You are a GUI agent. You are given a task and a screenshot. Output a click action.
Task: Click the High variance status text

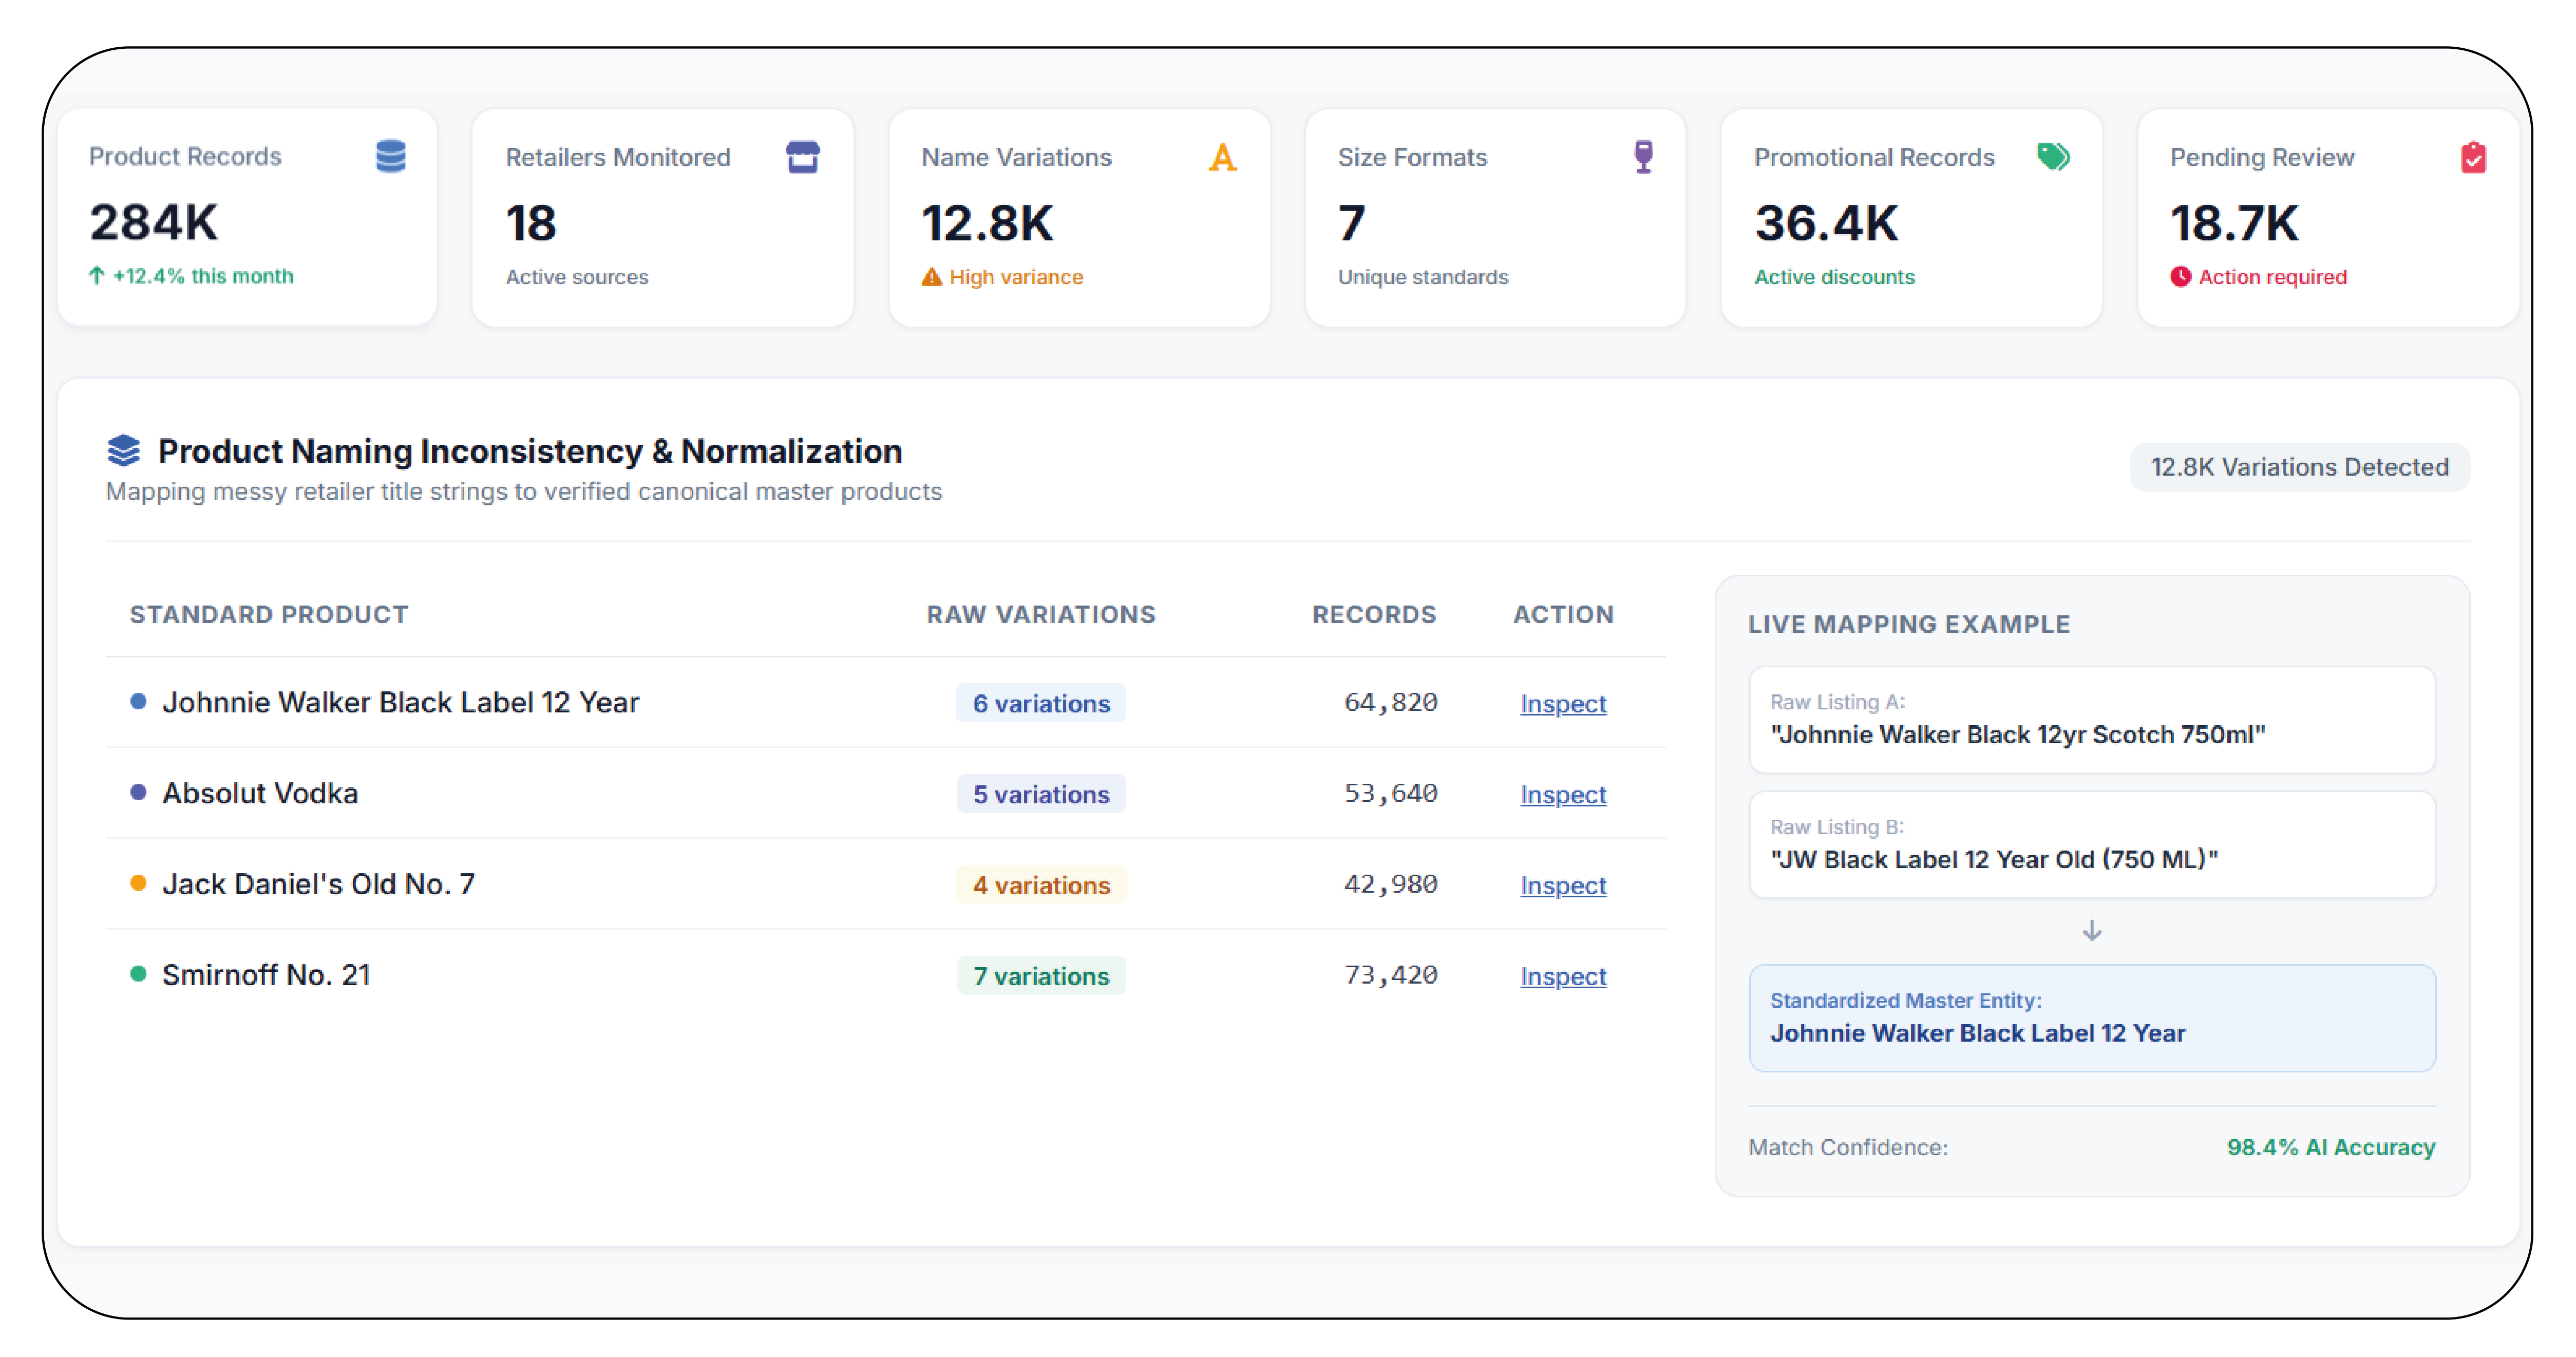1016,277
